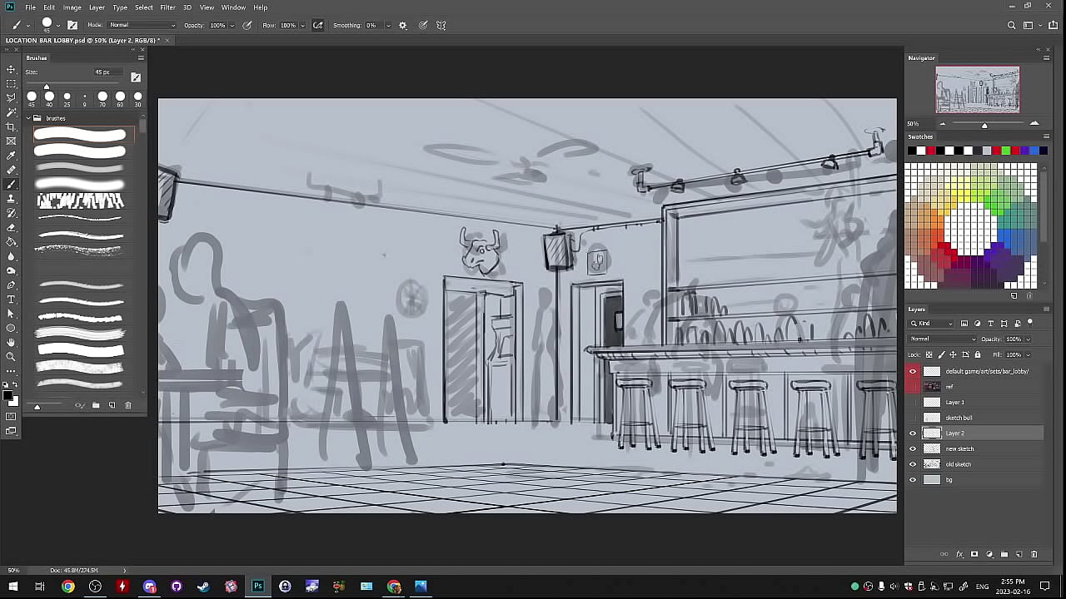Select the Horizontal Type tool
1066x599 pixels.
(x=11, y=299)
